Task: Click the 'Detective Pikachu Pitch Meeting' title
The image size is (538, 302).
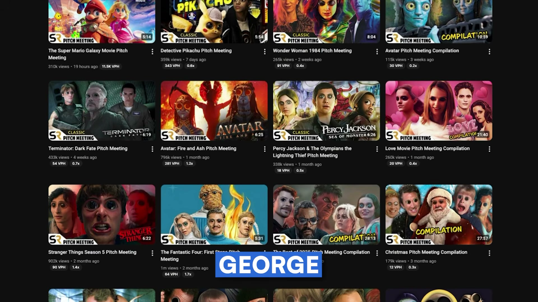Action: (x=196, y=51)
